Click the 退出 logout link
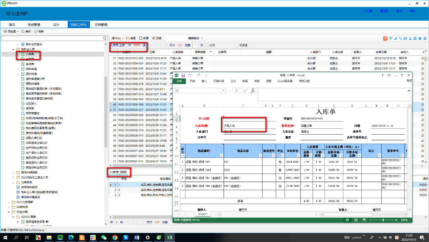Image resolution: width=429 pixels, height=242 pixels. [x=399, y=11]
